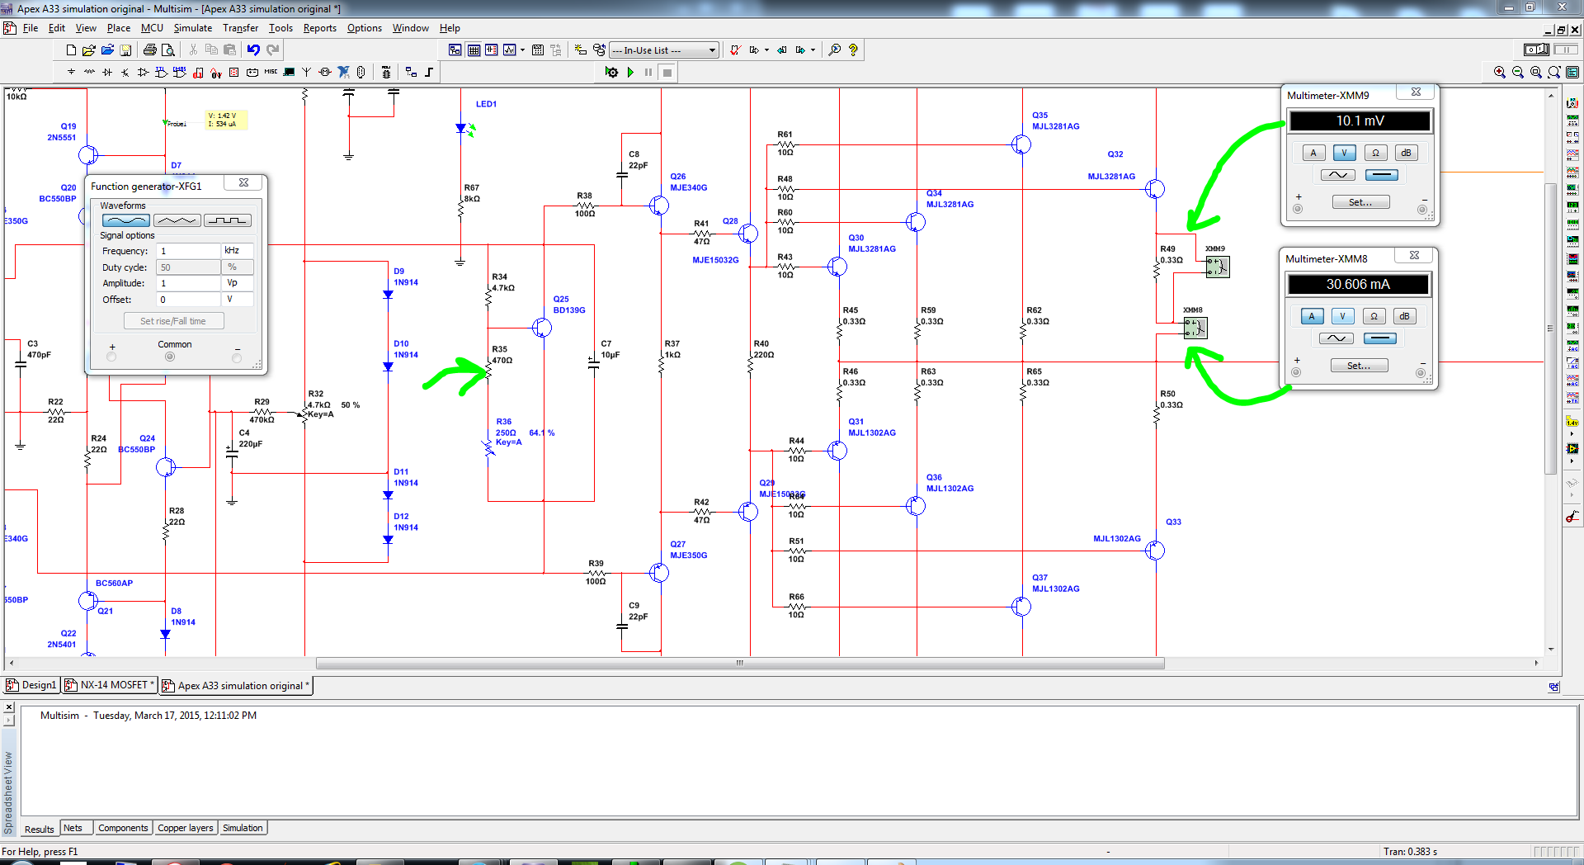Place a TTL component
Image resolution: width=1584 pixels, height=865 pixels.
162,73
